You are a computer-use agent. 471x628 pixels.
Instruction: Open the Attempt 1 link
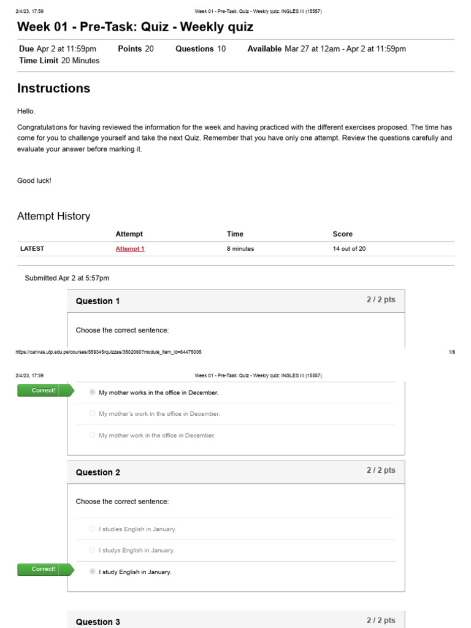click(130, 249)
